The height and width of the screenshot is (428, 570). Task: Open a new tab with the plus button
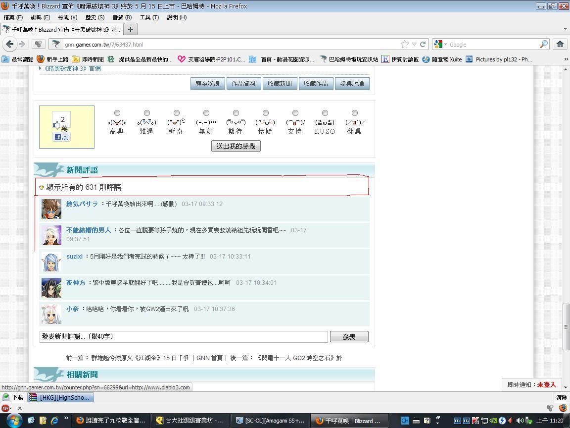pyautogui.click(x=131, y=29)
